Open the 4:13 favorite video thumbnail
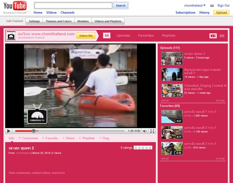The width and height of the screenshot is (233, 183). [172, 133]
